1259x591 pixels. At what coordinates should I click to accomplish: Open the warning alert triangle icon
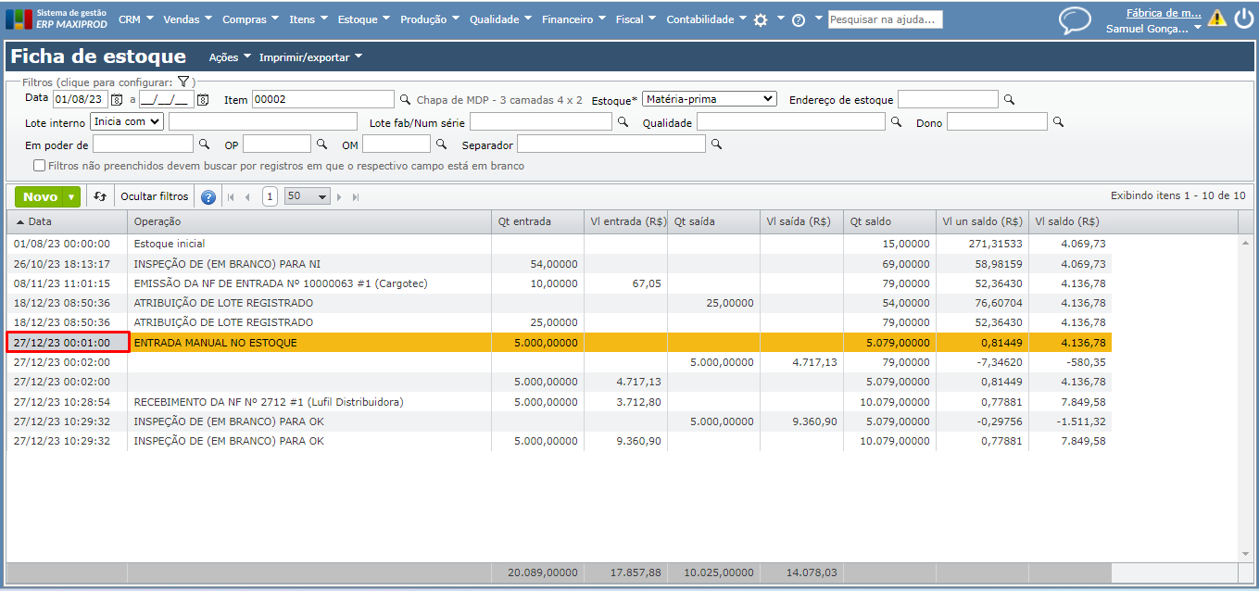(x=1216, y=19)
